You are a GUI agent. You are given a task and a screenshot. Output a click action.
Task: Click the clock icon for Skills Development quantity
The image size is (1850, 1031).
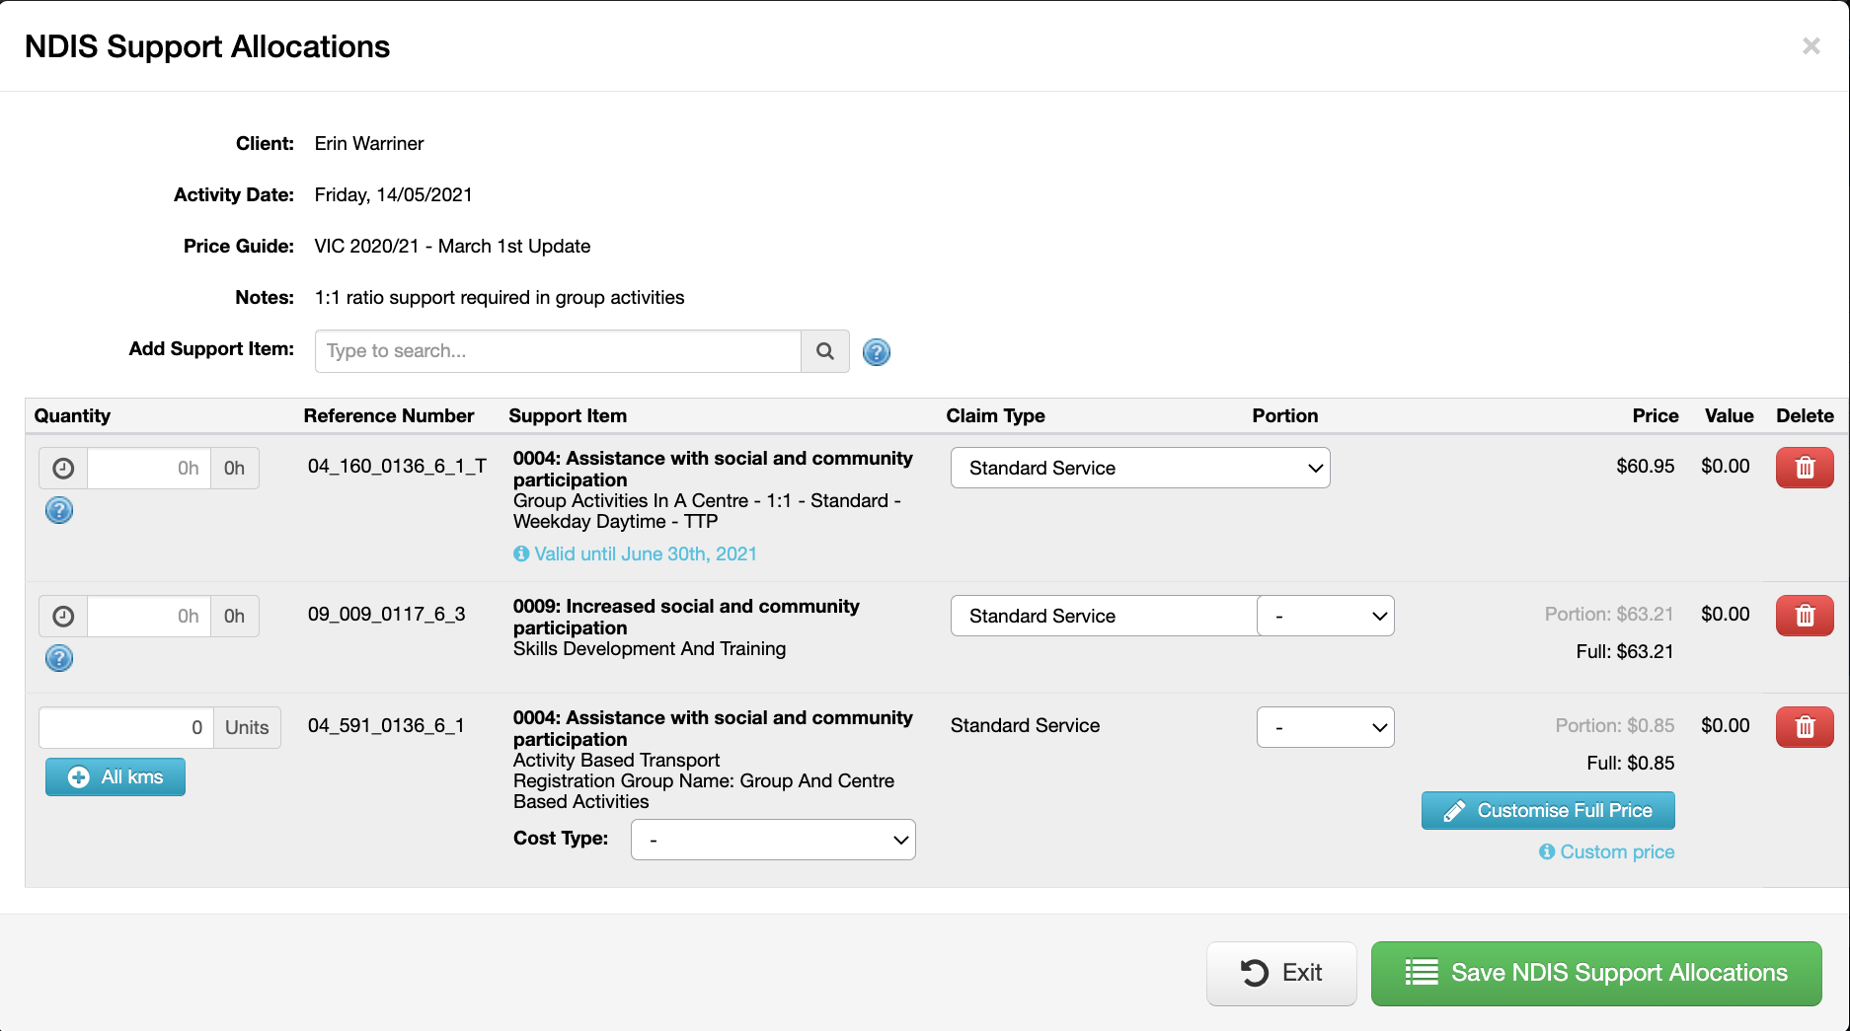pyautogui.click(x=62, y=616)
